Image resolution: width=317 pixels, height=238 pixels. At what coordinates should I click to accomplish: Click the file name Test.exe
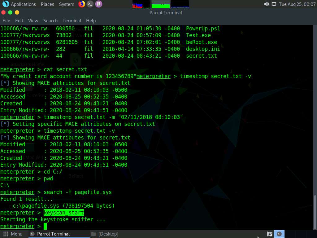coord(198,35)
